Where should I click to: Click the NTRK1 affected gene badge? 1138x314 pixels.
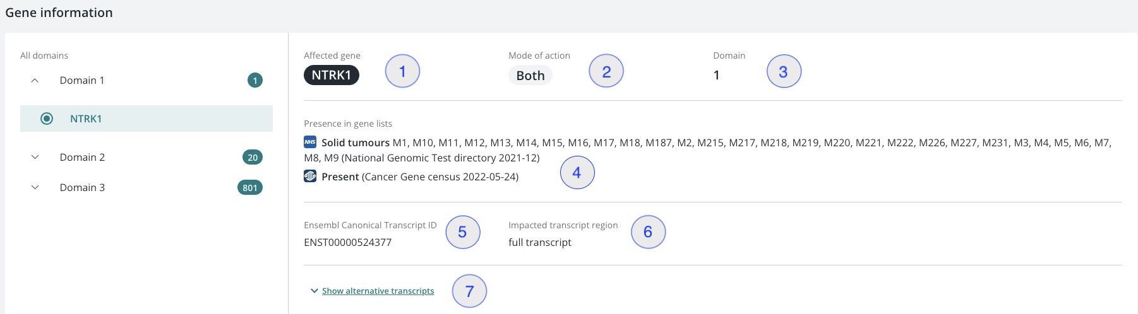coord(332,75)
